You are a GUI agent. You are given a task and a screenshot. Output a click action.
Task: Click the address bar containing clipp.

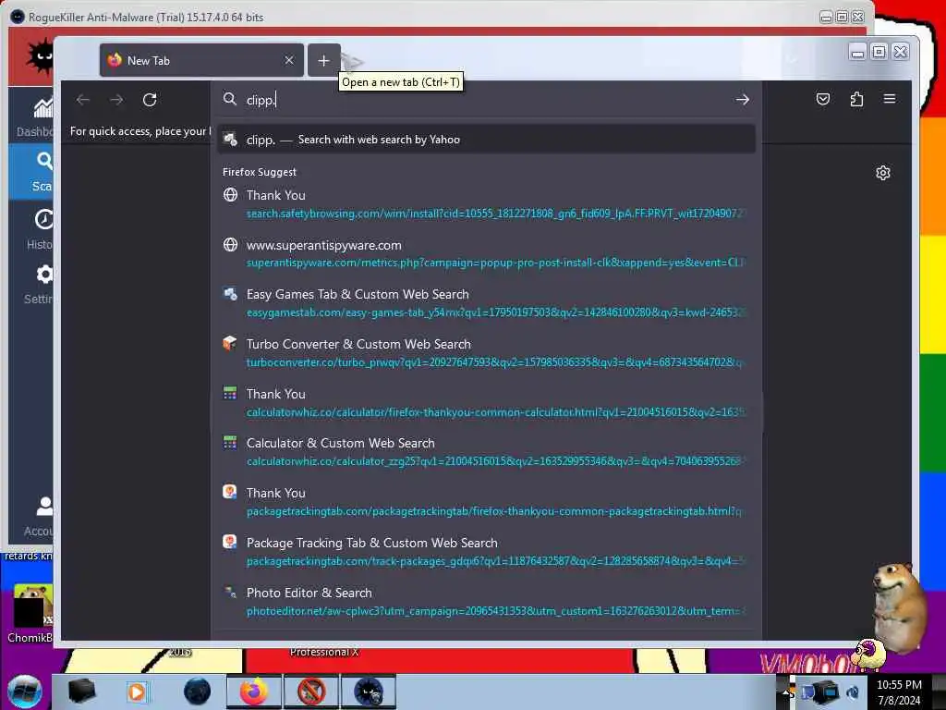[x=486, y=100]
